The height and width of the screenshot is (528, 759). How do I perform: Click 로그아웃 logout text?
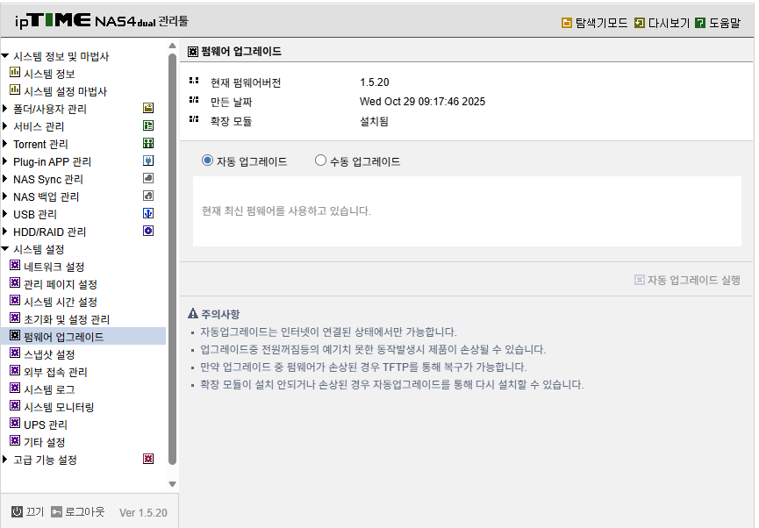[85, 511]
